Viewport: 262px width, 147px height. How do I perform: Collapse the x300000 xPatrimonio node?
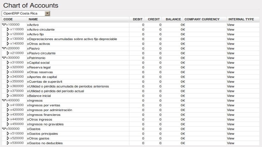click(x=4, y=58)
